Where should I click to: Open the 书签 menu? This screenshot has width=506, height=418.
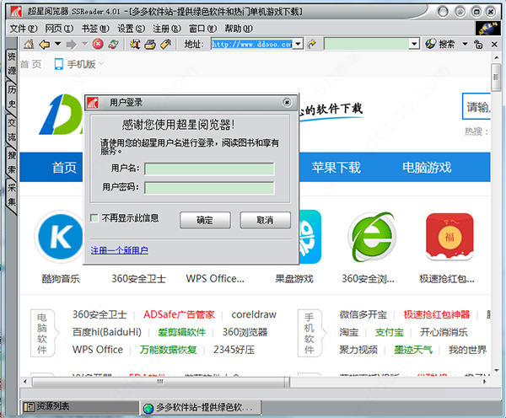[95, 29]
